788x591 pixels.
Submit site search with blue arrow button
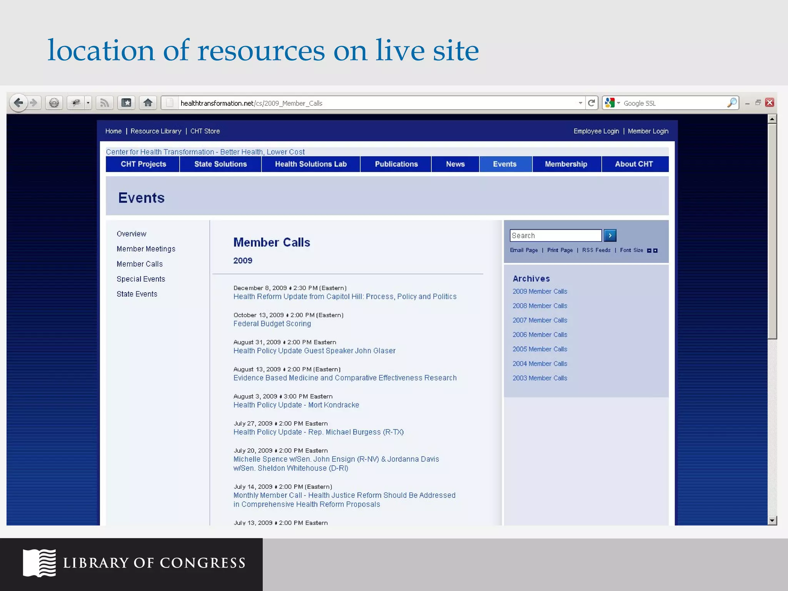pyautogui.click(x=610, y=235)
